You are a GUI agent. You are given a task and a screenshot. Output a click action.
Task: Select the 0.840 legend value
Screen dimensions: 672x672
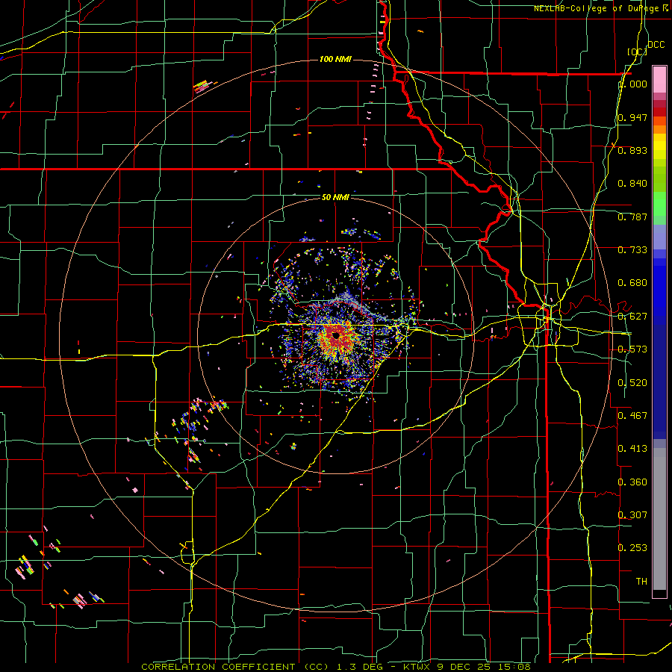(632, 184)
